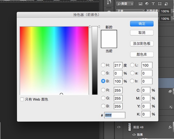Screen dimensions: 174x139
Task: Select the blue channel B radio button
Action: click(103, 106)
